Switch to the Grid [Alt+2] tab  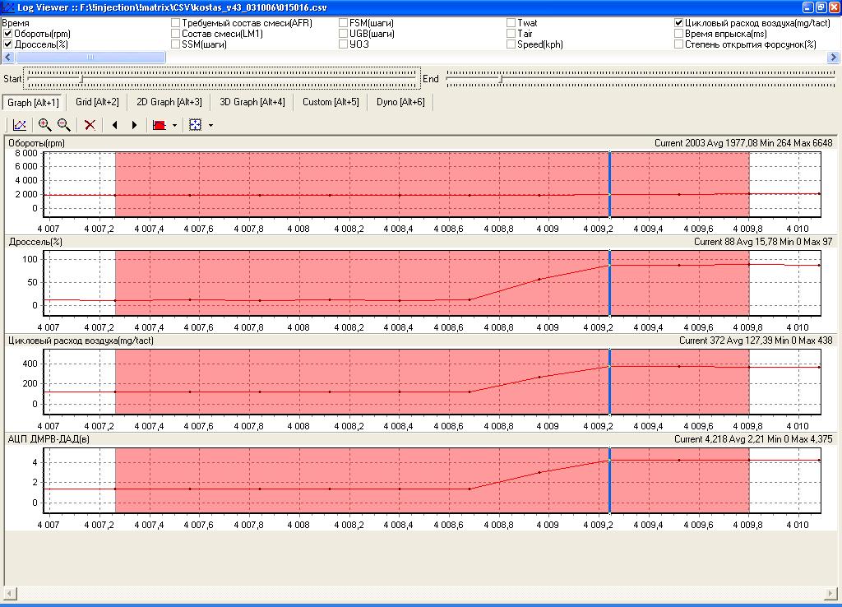point(97,102)
